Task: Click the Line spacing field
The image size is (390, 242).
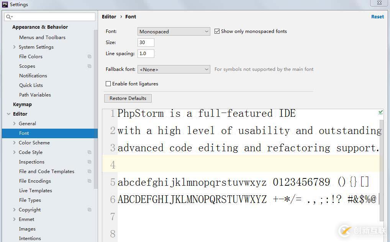Action: point(146,54)
